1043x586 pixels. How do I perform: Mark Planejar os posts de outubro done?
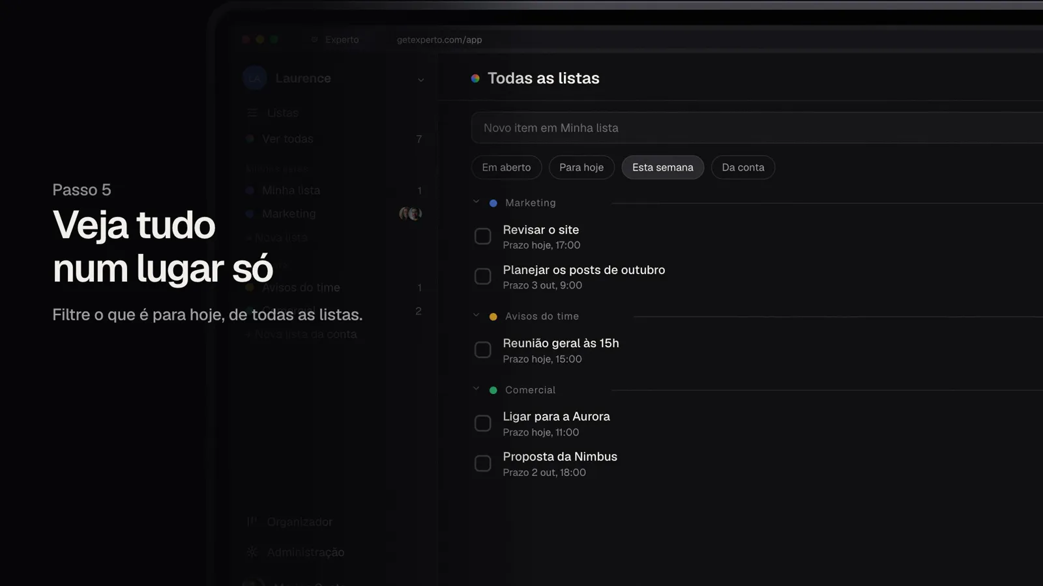(x=482, y=277)
